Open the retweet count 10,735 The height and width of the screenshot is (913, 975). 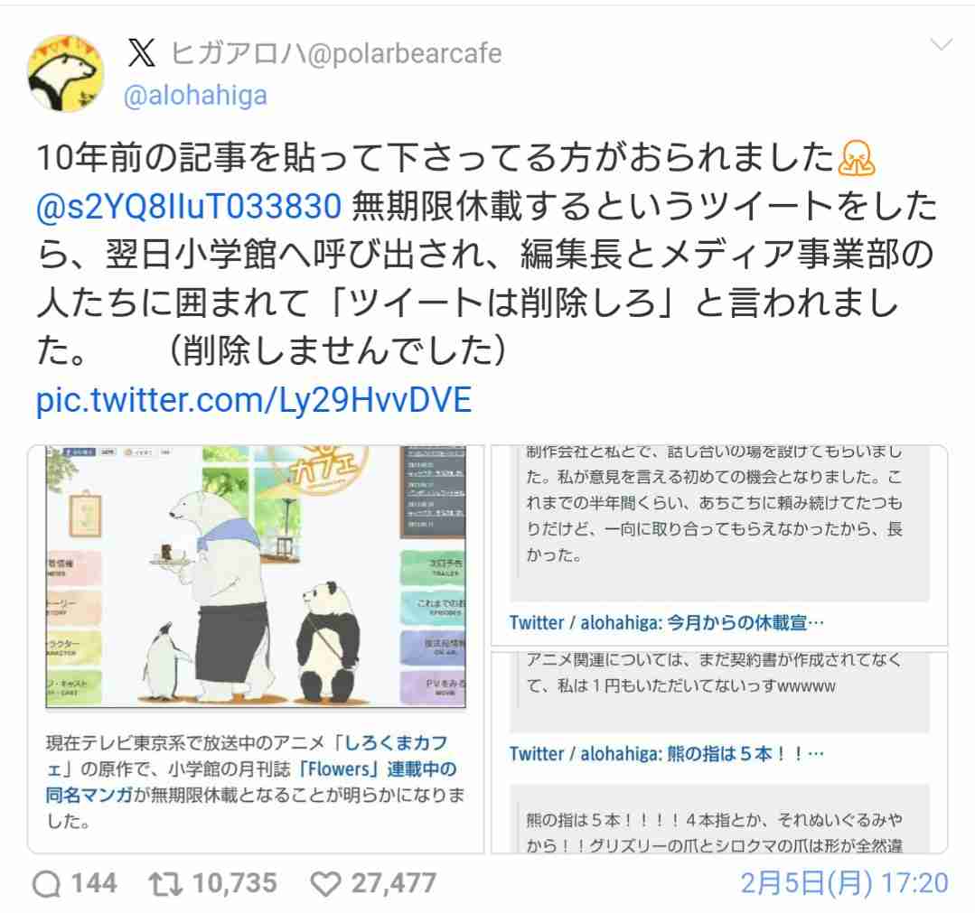coord(234,883)
